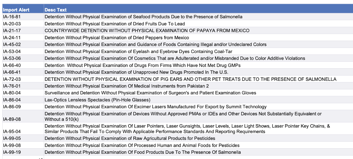The width and height of the screenshot is (353, 159).
Task: Select the Illegal and/or Undeclared Colors description
Action: 155,44
